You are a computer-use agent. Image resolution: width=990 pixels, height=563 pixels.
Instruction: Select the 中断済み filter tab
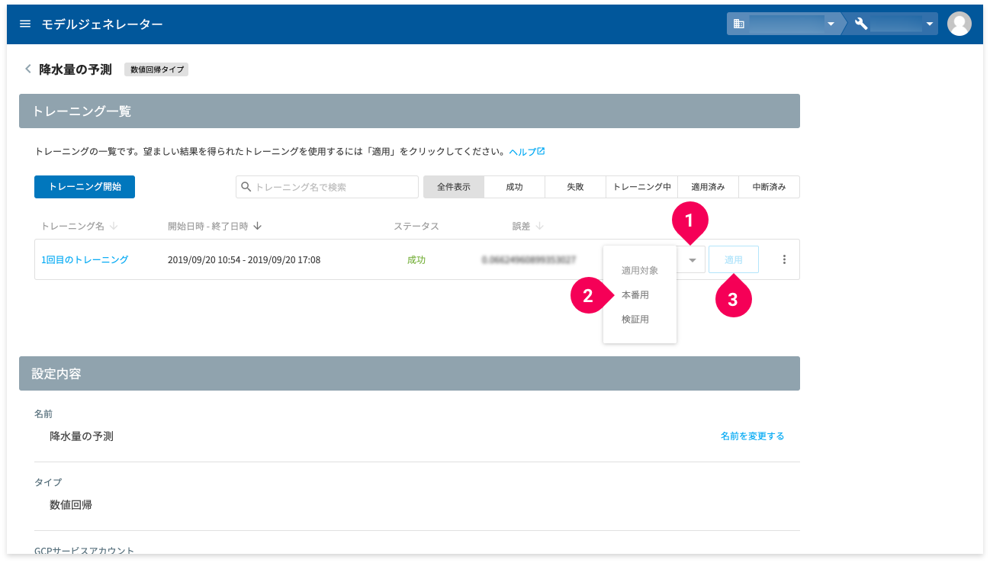point(770,187)
